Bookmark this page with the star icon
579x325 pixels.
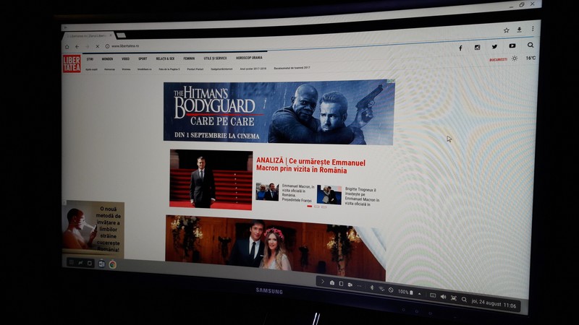506,30
